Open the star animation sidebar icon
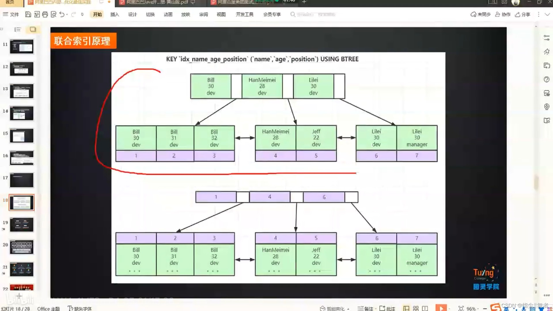This screenshot has width=553, height=311. tap(546, 52)
